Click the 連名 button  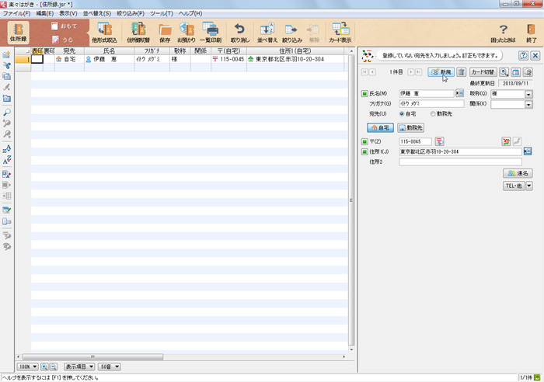coord(517,173)
